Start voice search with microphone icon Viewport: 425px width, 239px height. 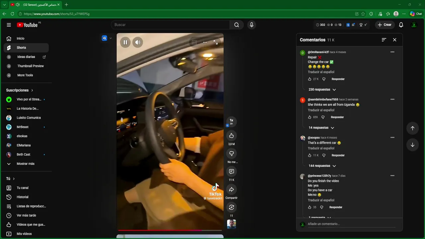251,25
